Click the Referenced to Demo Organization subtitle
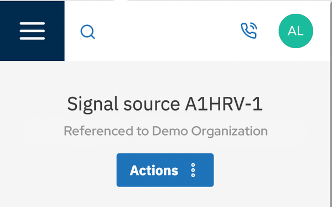This screenshot has height=207, width=332. point(165,131)
